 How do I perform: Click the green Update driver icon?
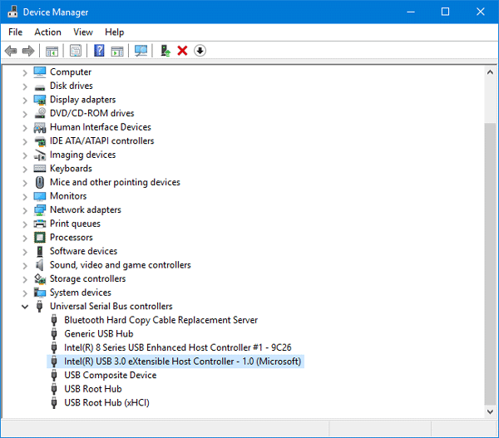[x=166, y=51]
